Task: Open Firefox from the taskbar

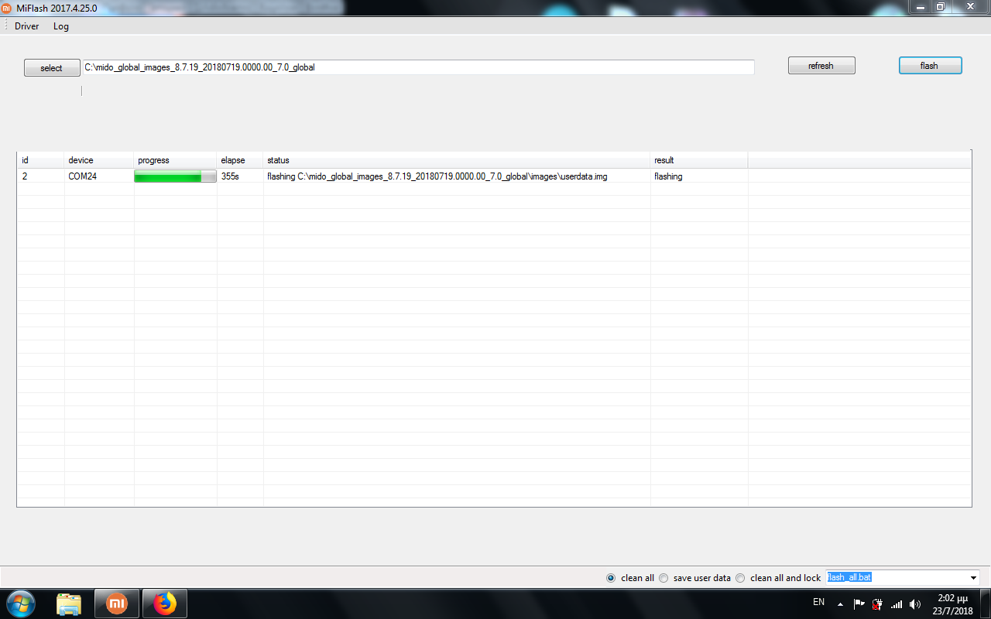Action: pyautogui.click(x=165, y=604)
